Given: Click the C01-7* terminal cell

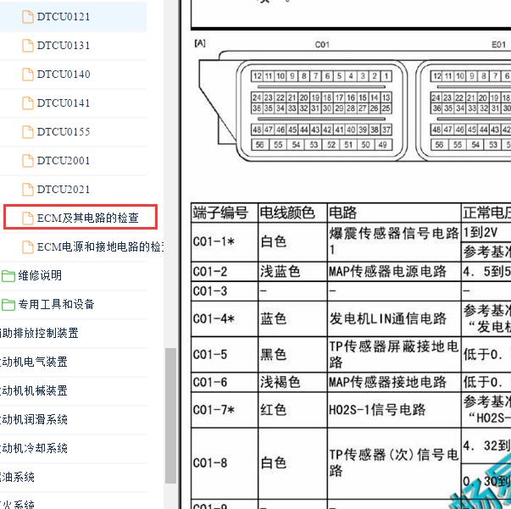Looking at the screenshot, I should coord(225,410).
